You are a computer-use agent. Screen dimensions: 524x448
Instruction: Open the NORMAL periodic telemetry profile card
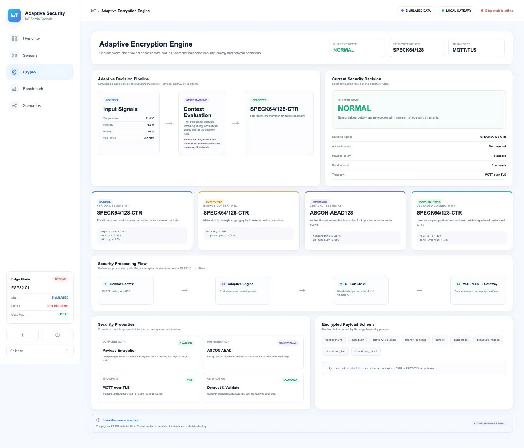coord(142,220)
